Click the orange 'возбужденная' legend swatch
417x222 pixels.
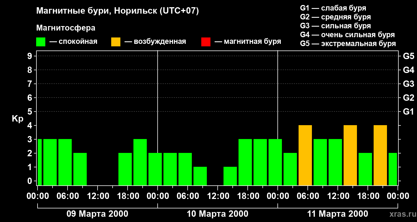(116, 42)
